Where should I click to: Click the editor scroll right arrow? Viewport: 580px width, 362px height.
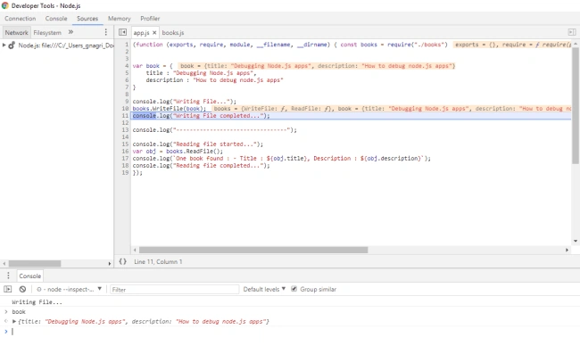pos(567,250)
